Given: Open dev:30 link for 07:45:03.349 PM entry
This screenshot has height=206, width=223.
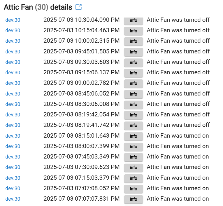Looking at the screenshot, I should coord(13,157).
